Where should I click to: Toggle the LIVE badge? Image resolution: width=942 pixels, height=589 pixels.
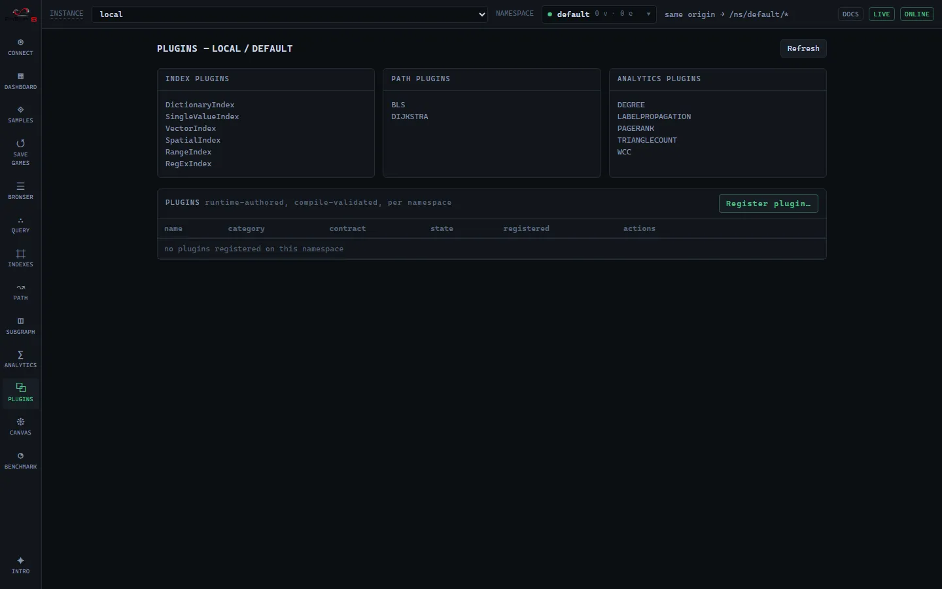pos(882,14)
